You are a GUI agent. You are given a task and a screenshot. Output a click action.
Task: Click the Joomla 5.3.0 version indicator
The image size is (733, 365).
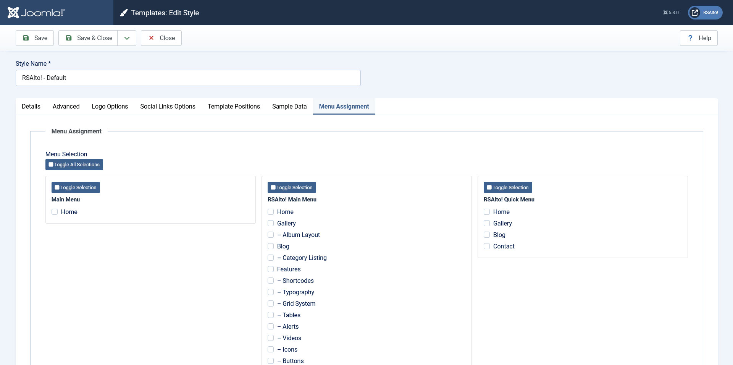coord(671,13)
